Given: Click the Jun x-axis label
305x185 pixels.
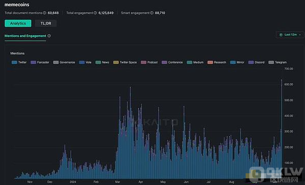Looking at the screenshot, I should click(186, 182).
